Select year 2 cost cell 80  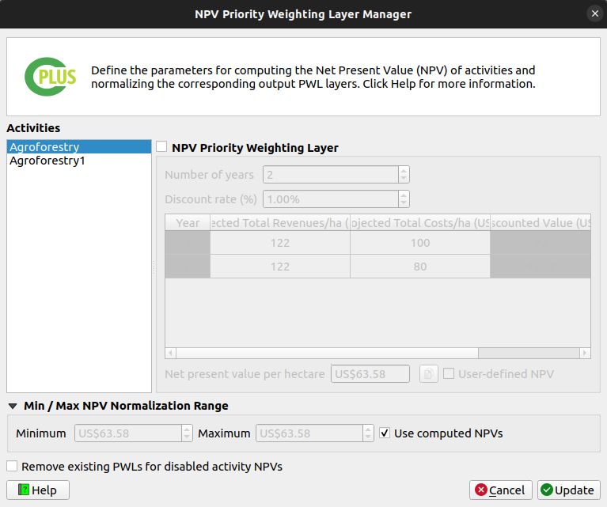pyautogui.click(x=420, y=267)
